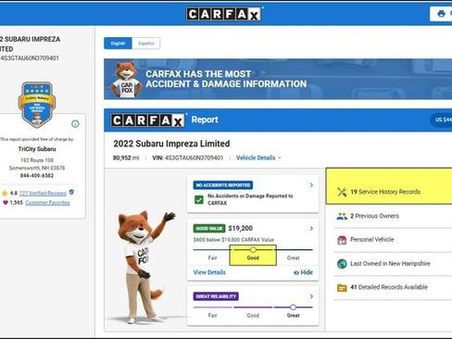The width and height of the screenshot is (452, 339).
Task: Click the Car Fox mascot in the banner
Action: point(126,80)
